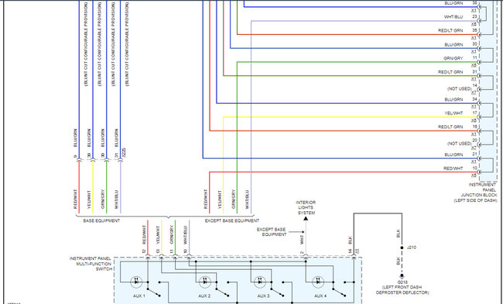Click the BASE EQUIPMENT bracket label
503x304 pixels.
point(101,221)
